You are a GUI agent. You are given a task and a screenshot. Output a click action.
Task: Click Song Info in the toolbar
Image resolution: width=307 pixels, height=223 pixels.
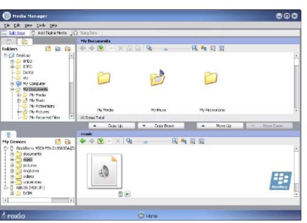(85, 33)
